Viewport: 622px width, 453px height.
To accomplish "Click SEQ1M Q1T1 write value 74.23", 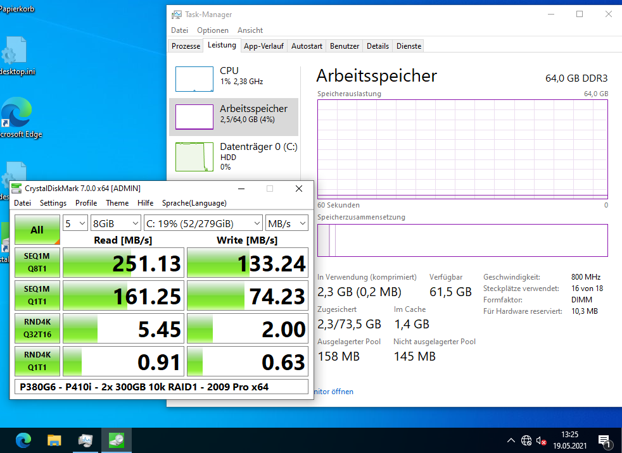I will coord(248,295).
